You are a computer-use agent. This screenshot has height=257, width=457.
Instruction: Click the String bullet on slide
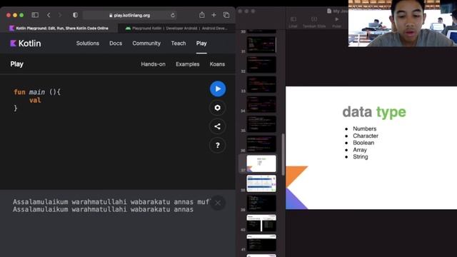[360, 157]
